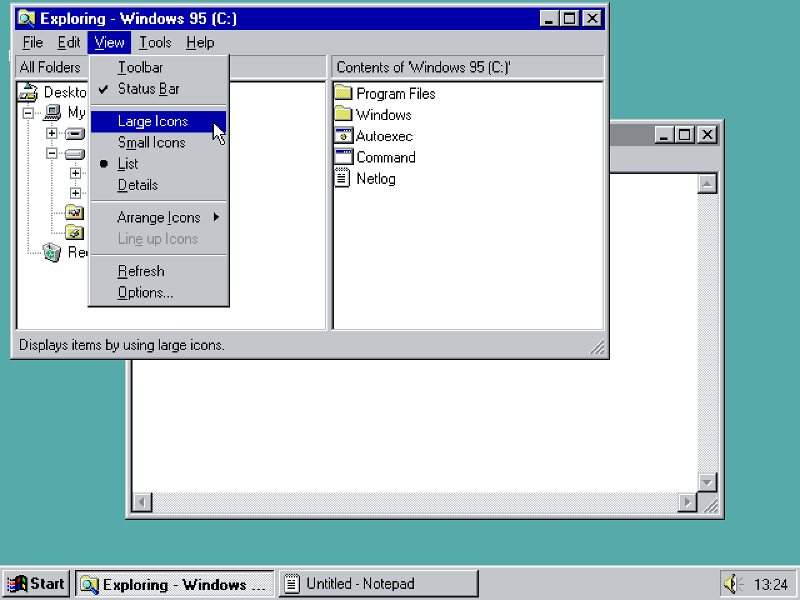This screenshot has width=800, height=600.
Task: Toggle the Status Bar checked menu item
Action: pyautogui.click(x=159, y=89)
